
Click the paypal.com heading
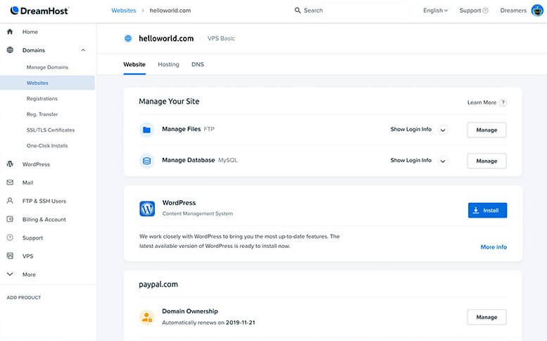pos(158,285)
